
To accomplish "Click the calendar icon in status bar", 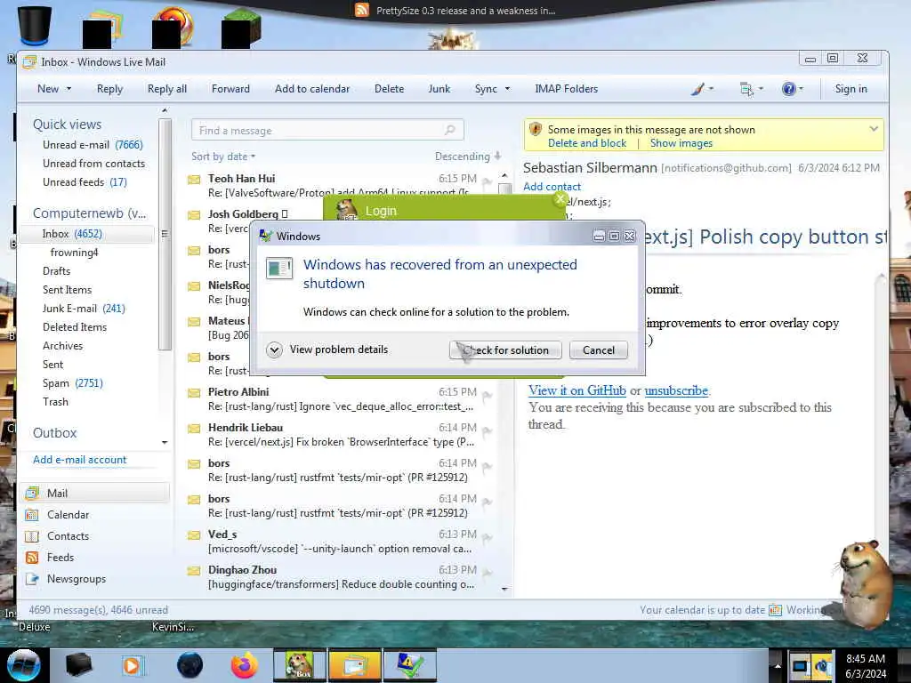I will coord(775,610).
